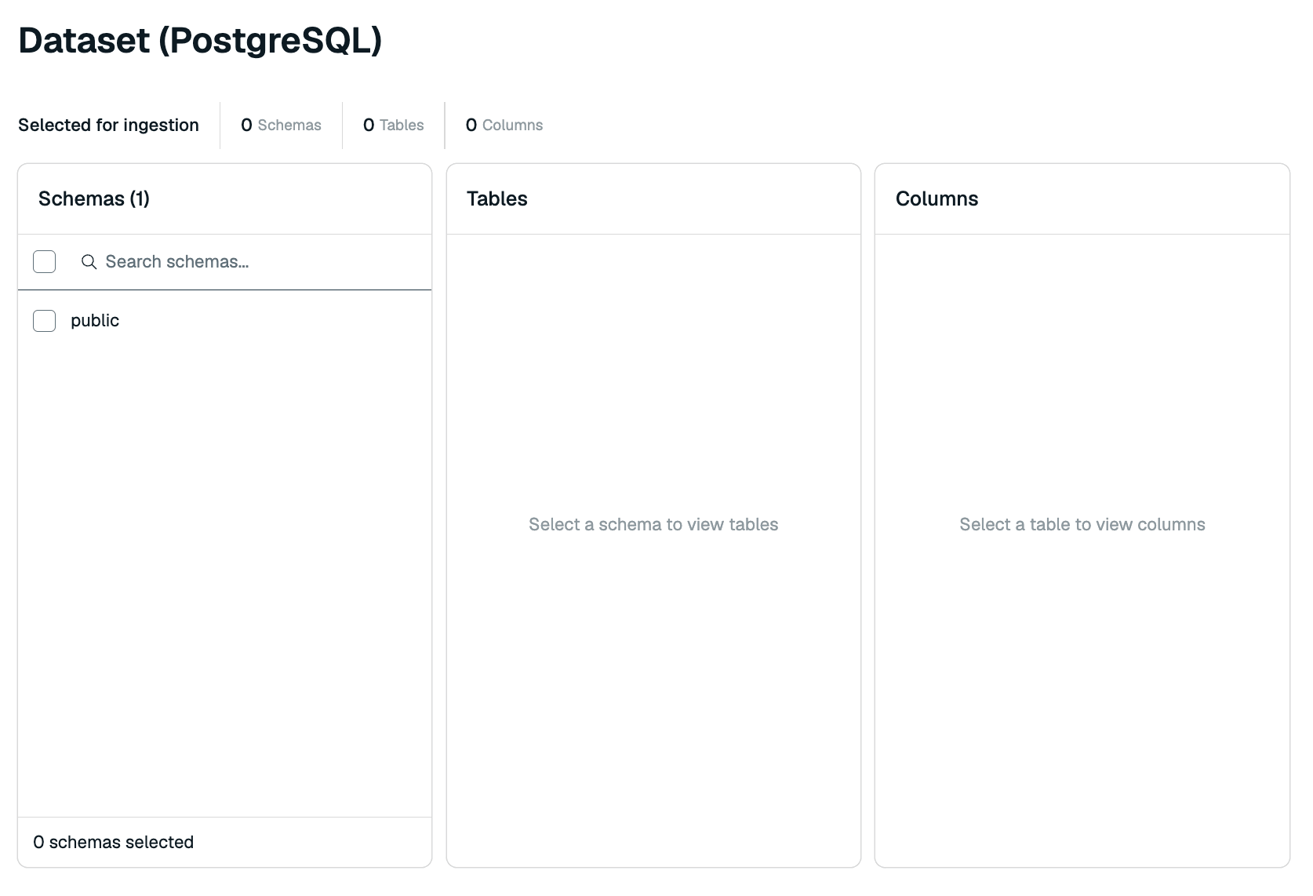Tick the select-all schemas checkbox

[x=45, y=262]
